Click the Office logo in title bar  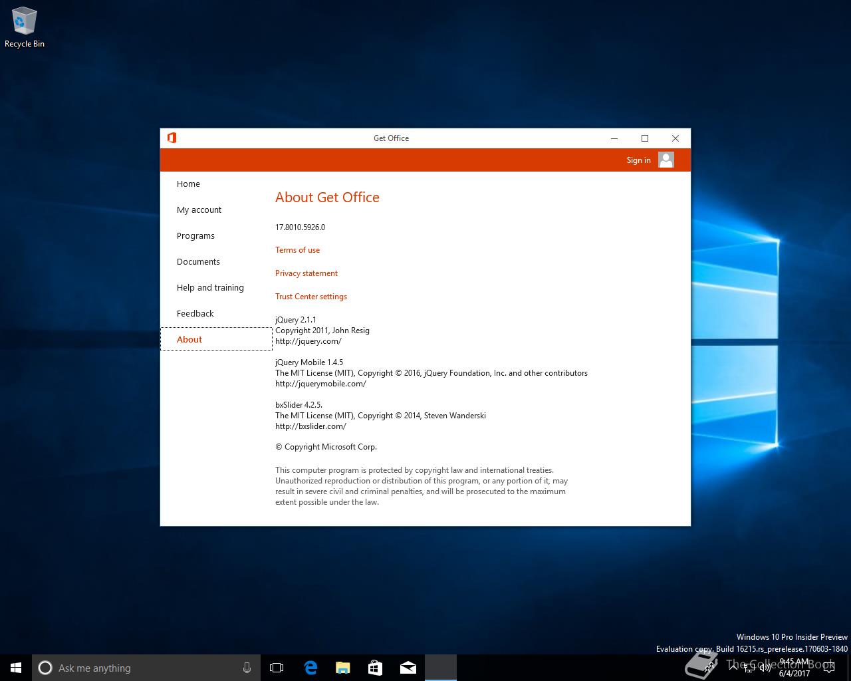172,138
